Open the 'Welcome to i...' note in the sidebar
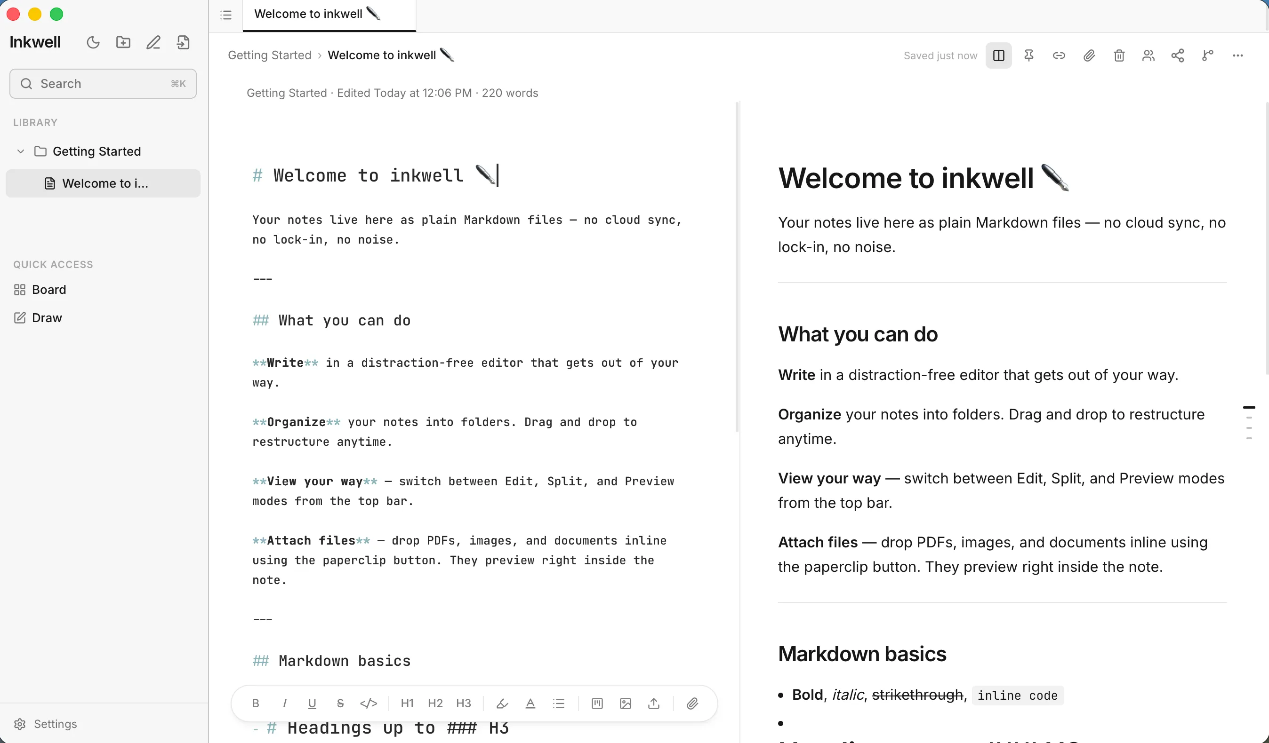1269x743 pixels. [x=103, y=183]
